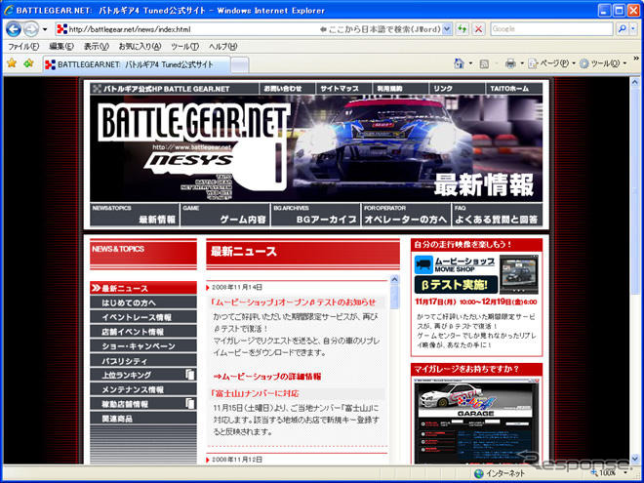644x483 pixels.
Task: Click the main page scroll-up arrow
Action: 635,82
